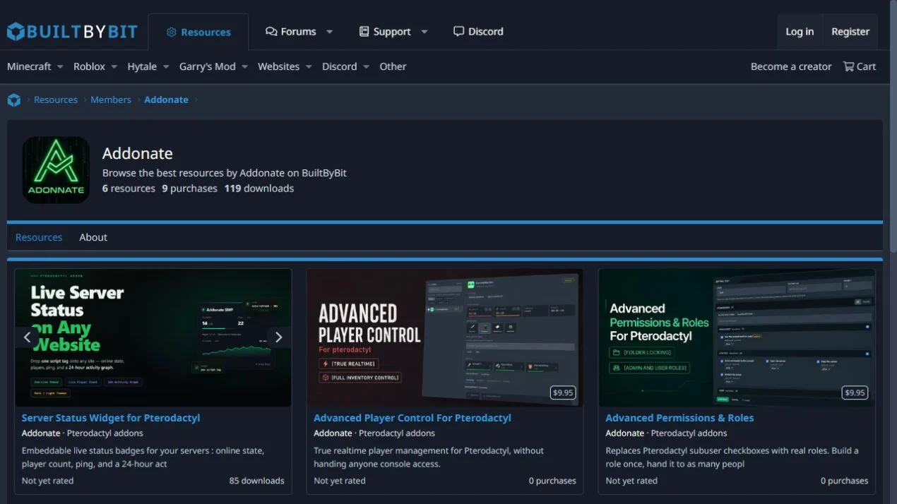Click the Addonate profile heading

pyautogui.click(x=138, y=153)
